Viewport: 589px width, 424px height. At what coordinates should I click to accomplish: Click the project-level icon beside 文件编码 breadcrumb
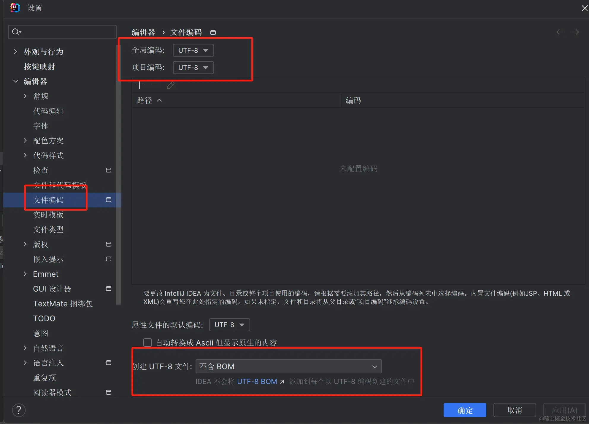213,33
